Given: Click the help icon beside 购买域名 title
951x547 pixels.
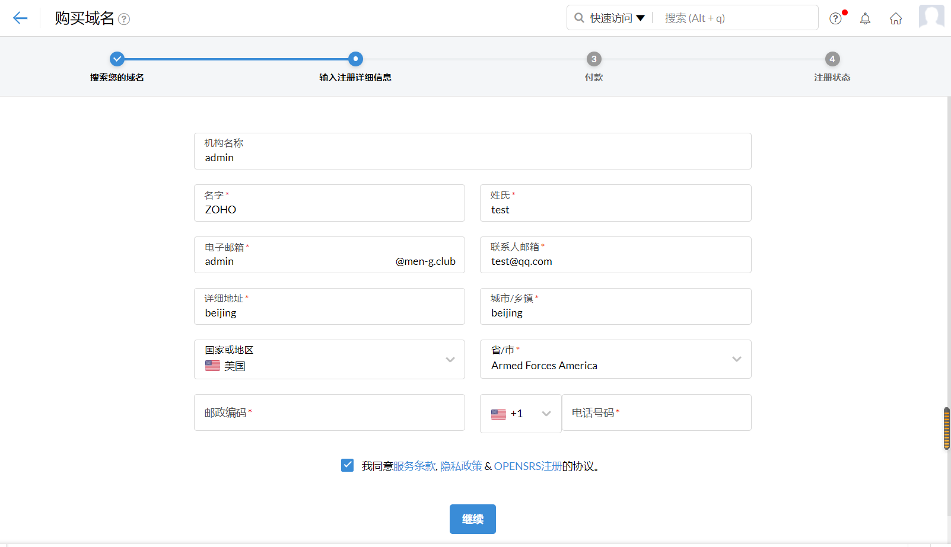Looking at the screenshot, I should pyautogui.click(x=124, y=19).
